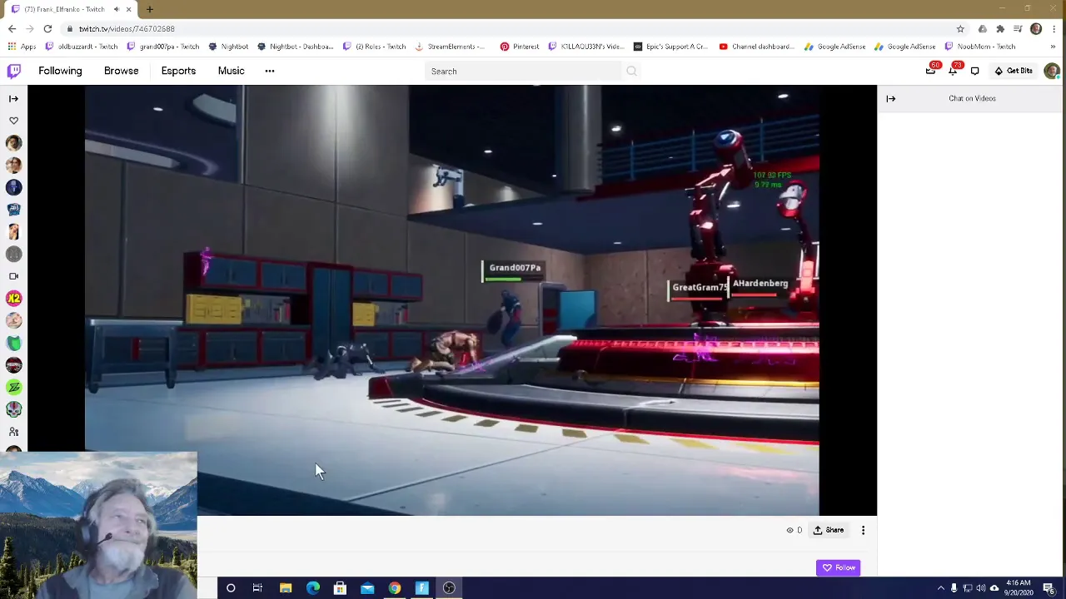Open the notifications bell icon
Screen dimensions: 1066x599
coord(953,71)
